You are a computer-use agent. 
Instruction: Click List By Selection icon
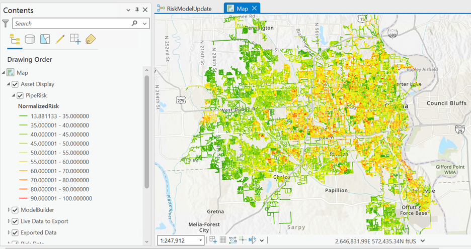click(45, 39)
